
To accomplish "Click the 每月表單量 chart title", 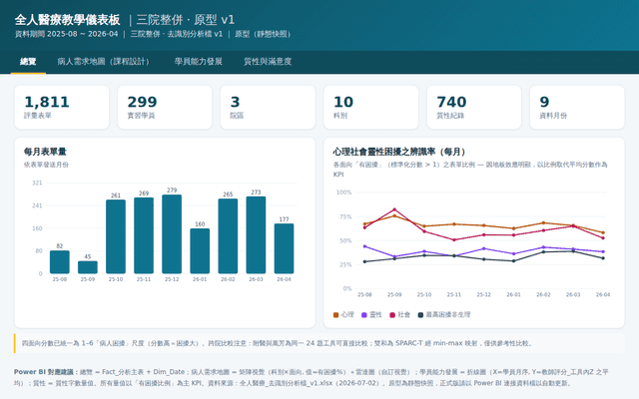I will click(45, 152).
